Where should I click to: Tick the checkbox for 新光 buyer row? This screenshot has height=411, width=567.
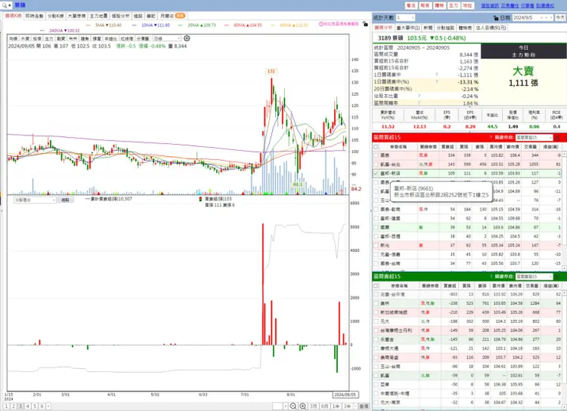tap(376, 245)
